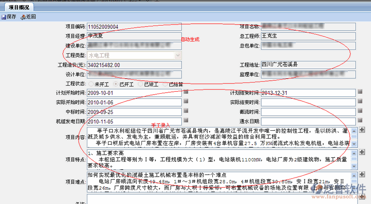
Task: Click the blurred 项目名称 field
Action: 308,27
